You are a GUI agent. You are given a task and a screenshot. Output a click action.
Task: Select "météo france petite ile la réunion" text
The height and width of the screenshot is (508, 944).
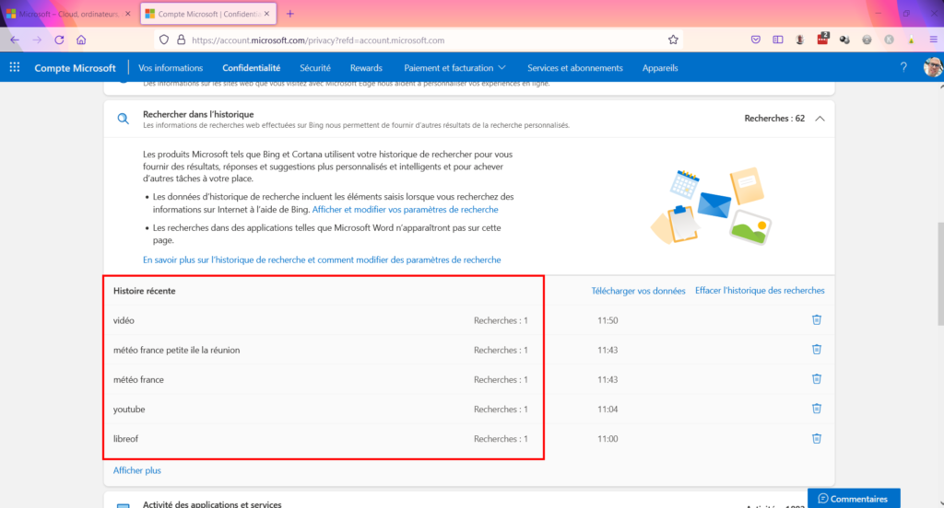pos(176,350)
